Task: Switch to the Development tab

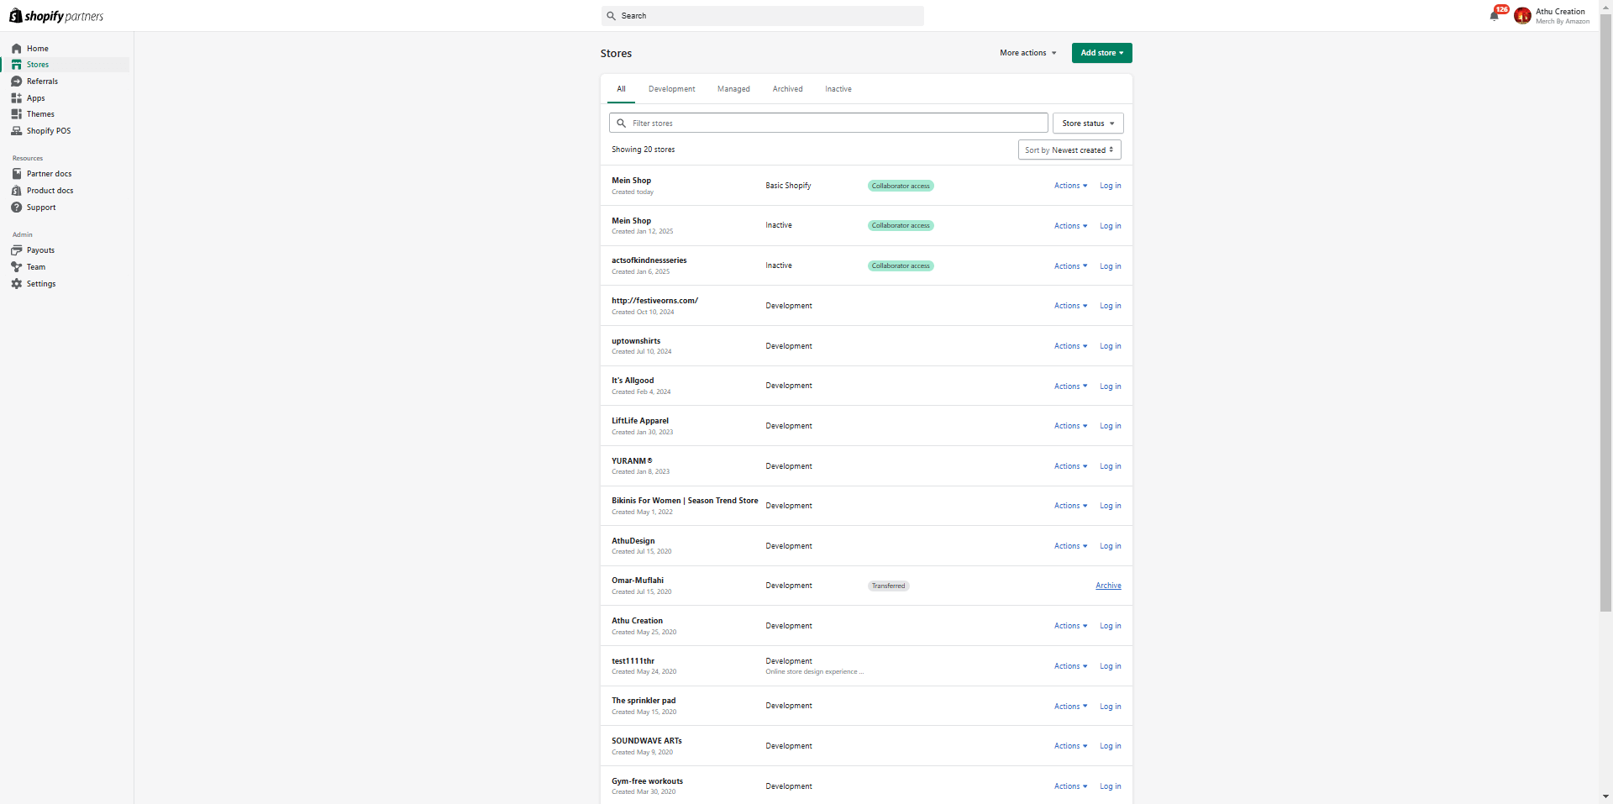Action: tap(670, 89)
